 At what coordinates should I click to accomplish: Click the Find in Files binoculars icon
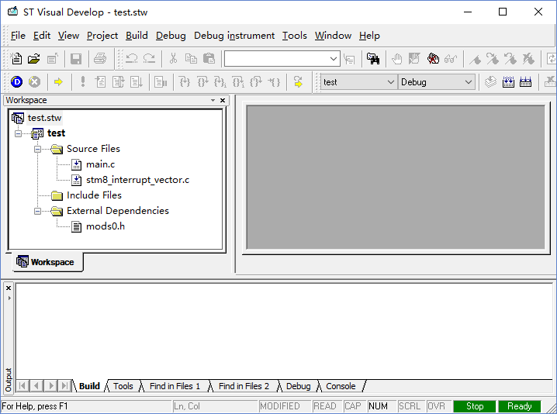point(373,59)
